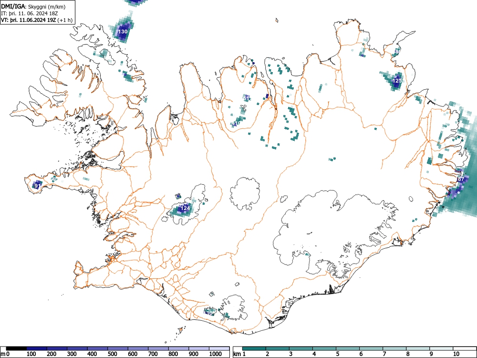Click the '800' metre legend label
Screen dimensions: 477x358
tap(173, 354)
